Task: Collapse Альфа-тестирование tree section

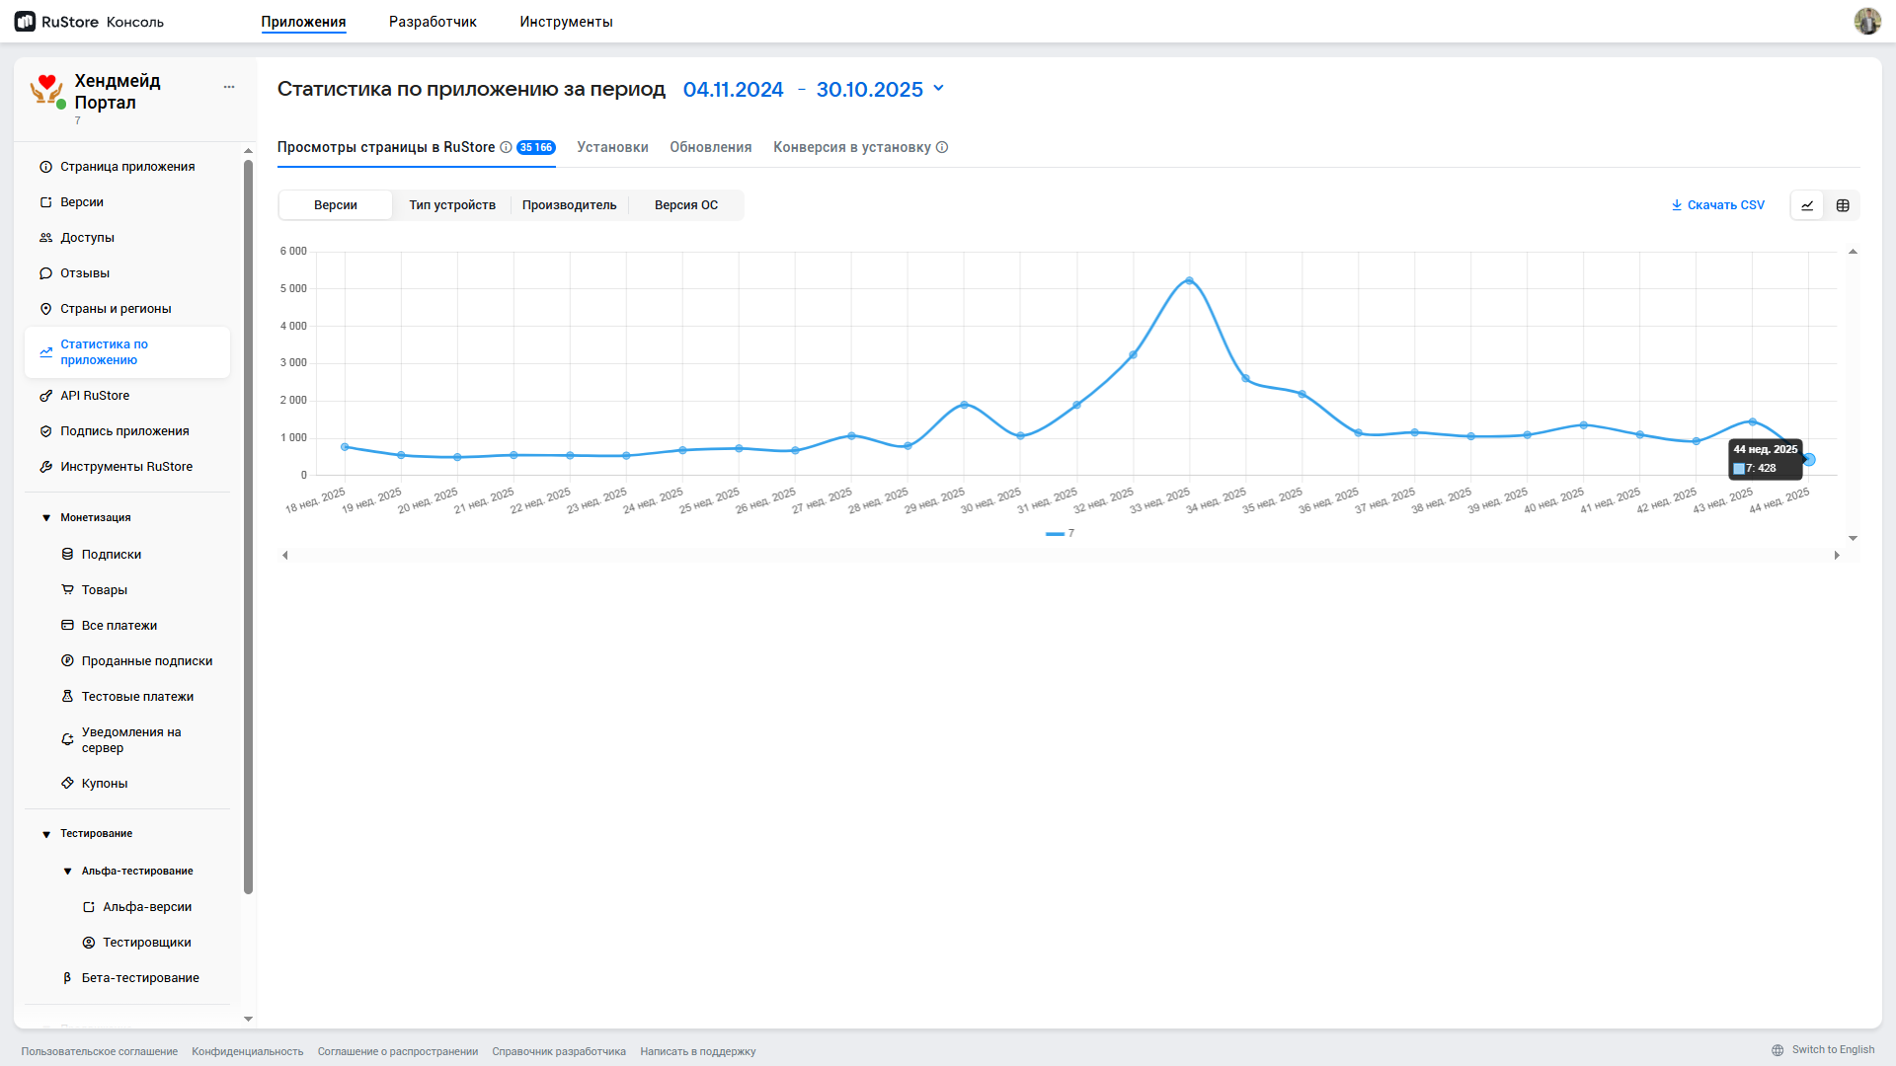Action: pos(67,872)
